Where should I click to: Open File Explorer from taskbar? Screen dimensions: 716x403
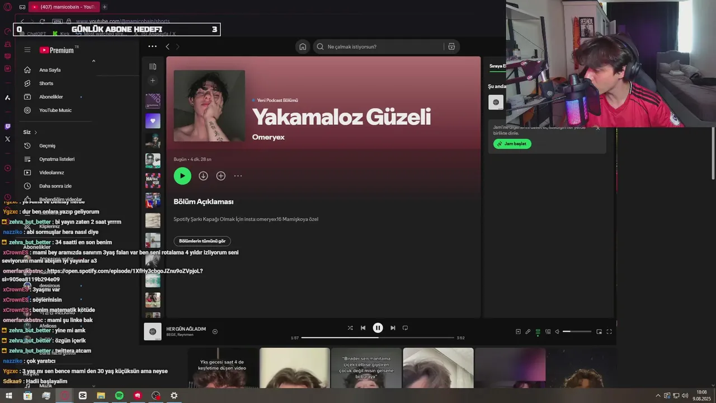(101, 396)
